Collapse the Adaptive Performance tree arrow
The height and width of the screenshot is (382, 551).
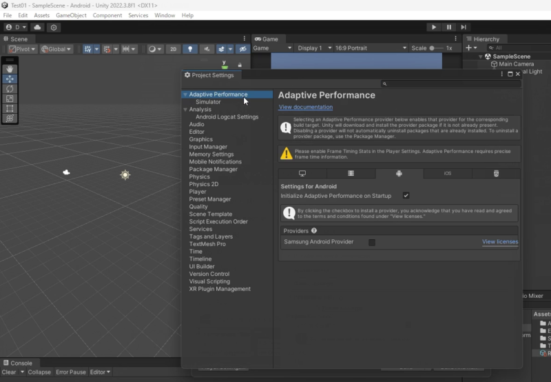click(185, 94)
